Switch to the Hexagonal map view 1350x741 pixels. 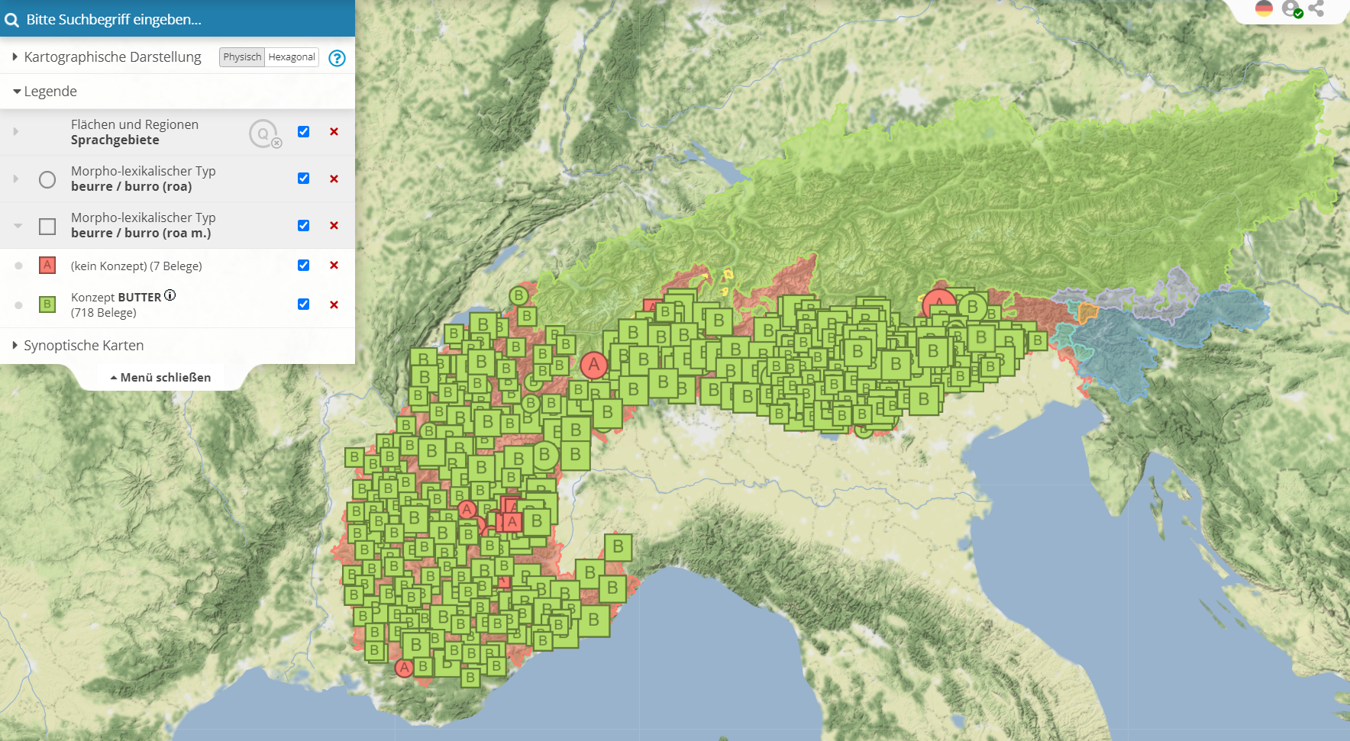(292, 57)
